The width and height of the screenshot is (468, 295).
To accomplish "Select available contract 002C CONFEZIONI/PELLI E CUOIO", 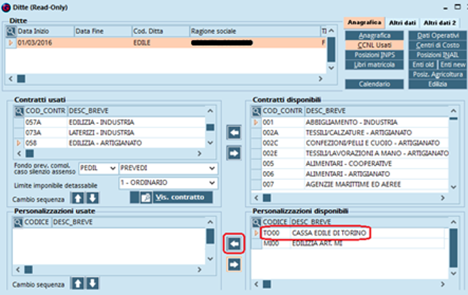I will pyautogui.click(x=350, y=143).
